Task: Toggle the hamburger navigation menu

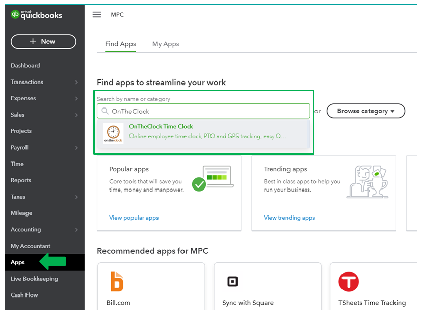Action: (x=97, y=14)
